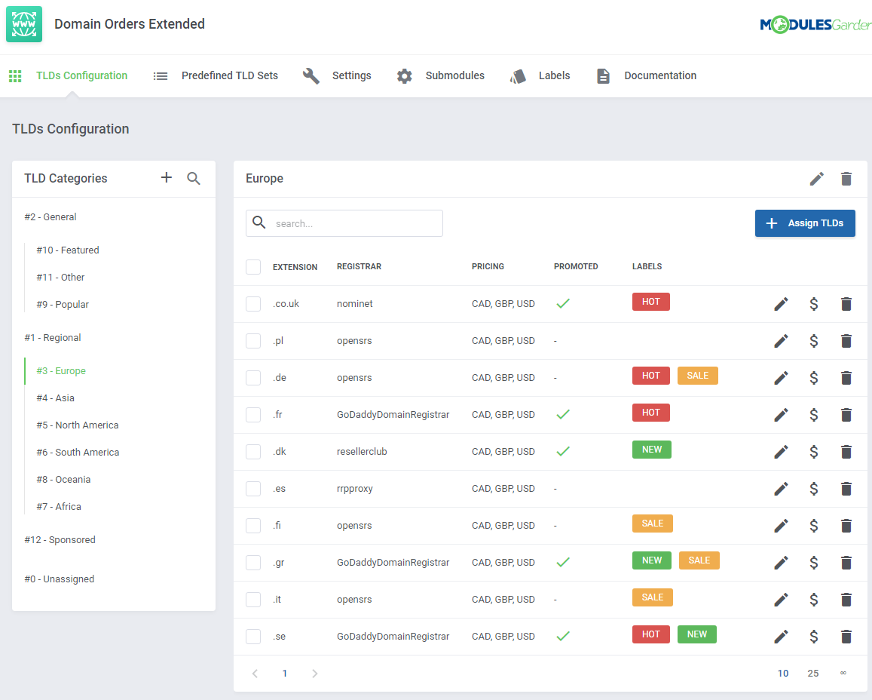
Task: Check the .dk row checkbox
Action: pyautogui.click(x=253, y=452)
